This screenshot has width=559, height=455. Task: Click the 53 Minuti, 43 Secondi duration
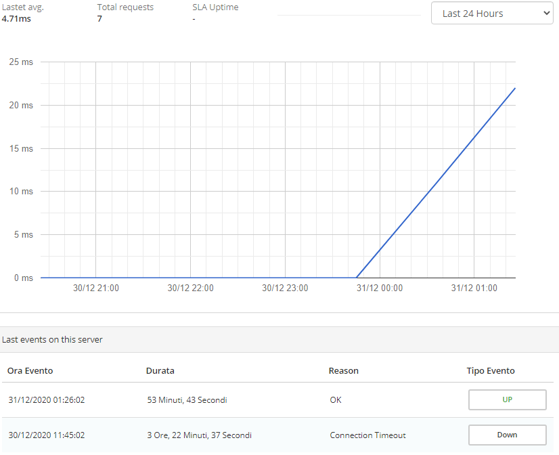point(187,400)
